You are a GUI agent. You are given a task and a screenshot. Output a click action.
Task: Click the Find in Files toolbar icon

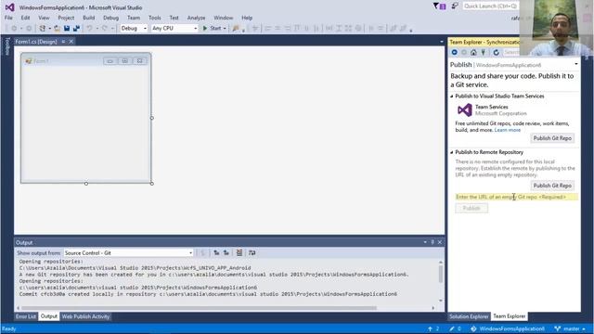coord(236,29)
